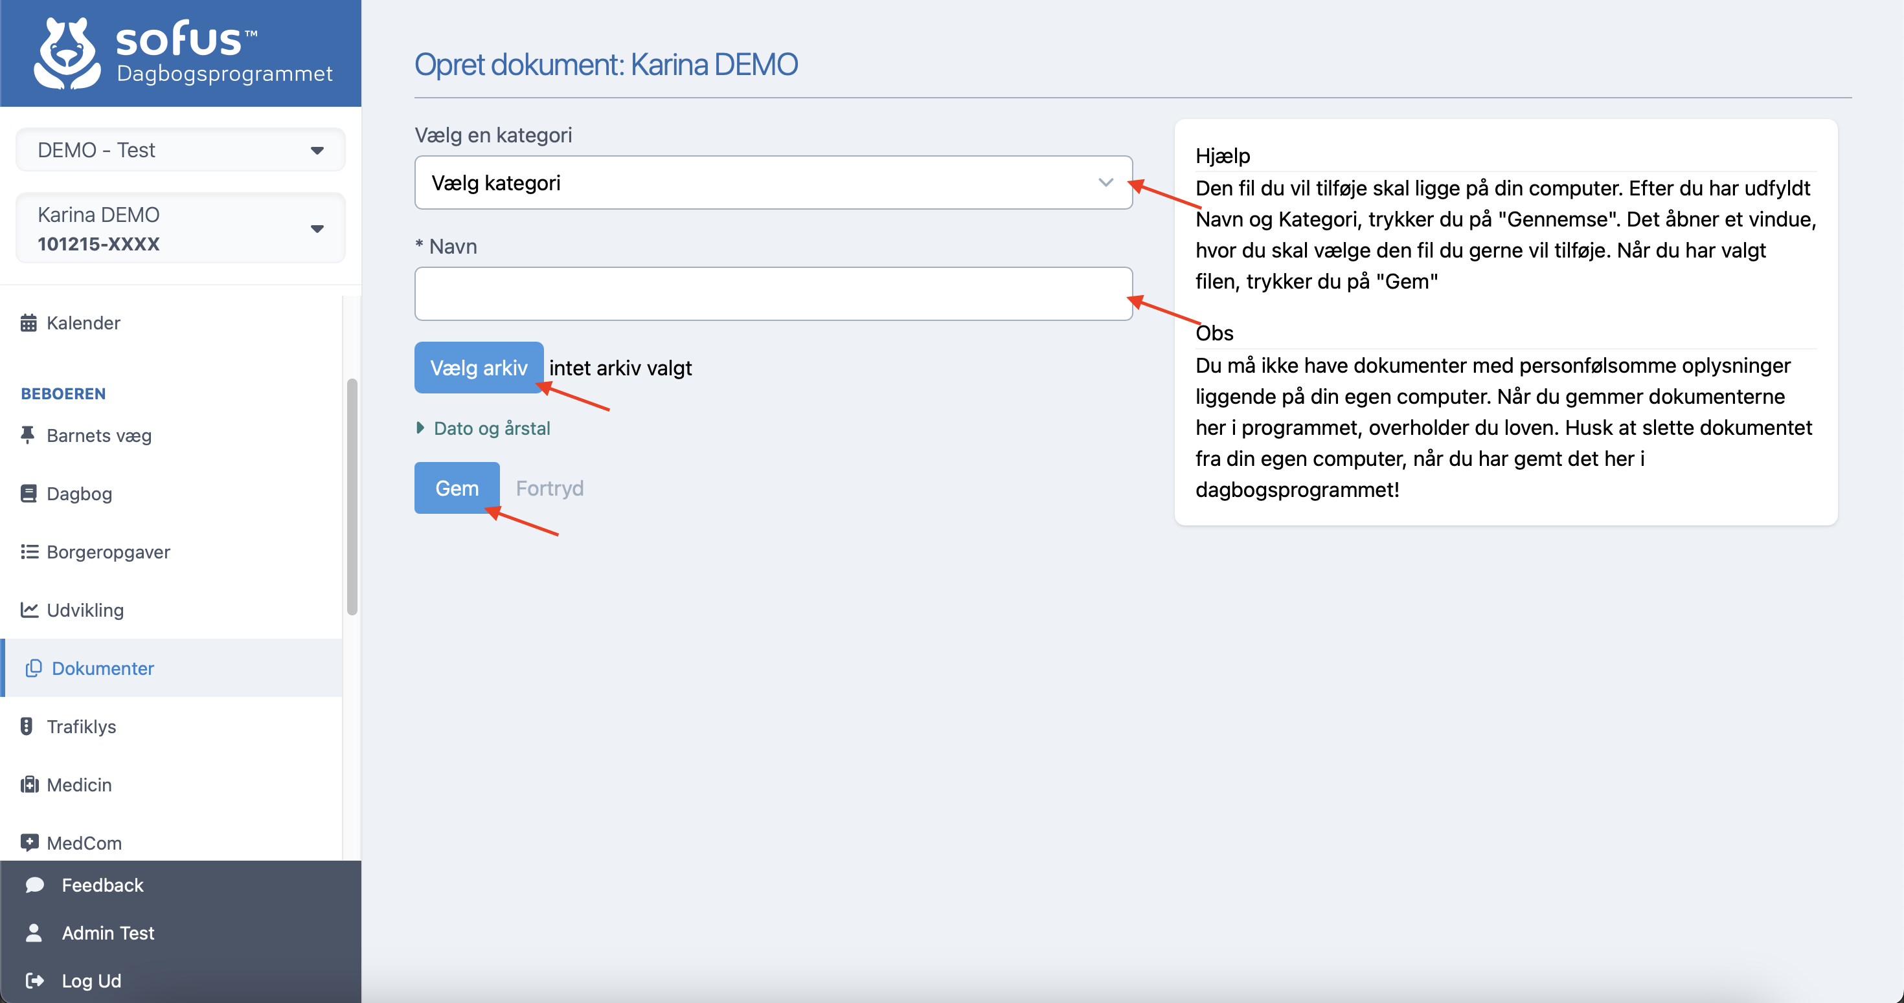Click the Borgeropgaver list icon
The height and width of the screenshot is (1003, 1904).
(x=29, y=552)
